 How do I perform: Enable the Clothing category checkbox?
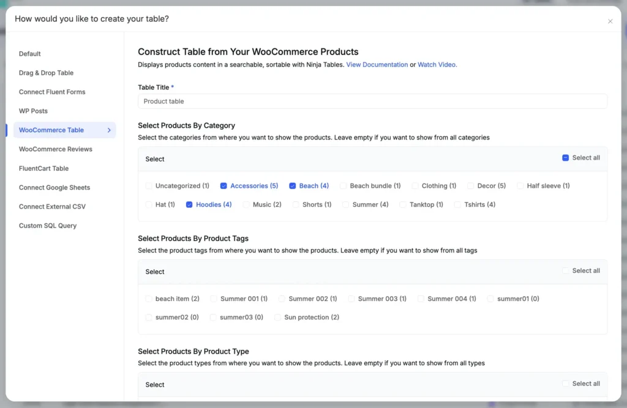coord(415,185)
